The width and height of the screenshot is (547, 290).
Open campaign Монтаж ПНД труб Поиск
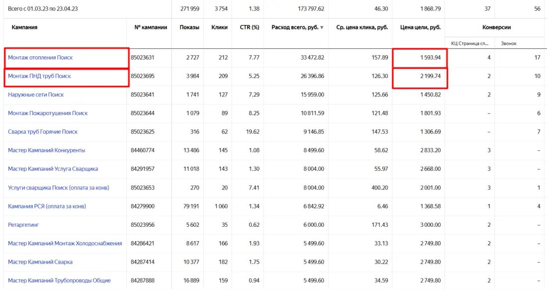[39, 76]
